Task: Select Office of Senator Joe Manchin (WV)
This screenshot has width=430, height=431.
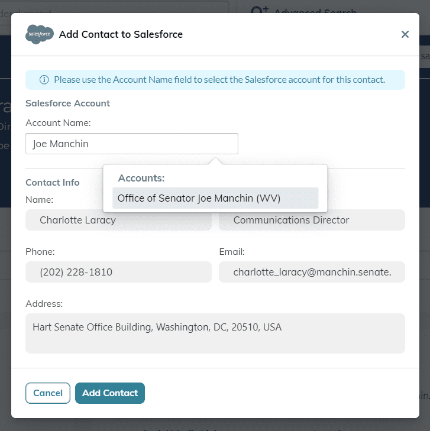Action: [215, 198]
